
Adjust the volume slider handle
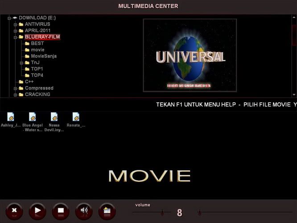[x=162, y=213]
